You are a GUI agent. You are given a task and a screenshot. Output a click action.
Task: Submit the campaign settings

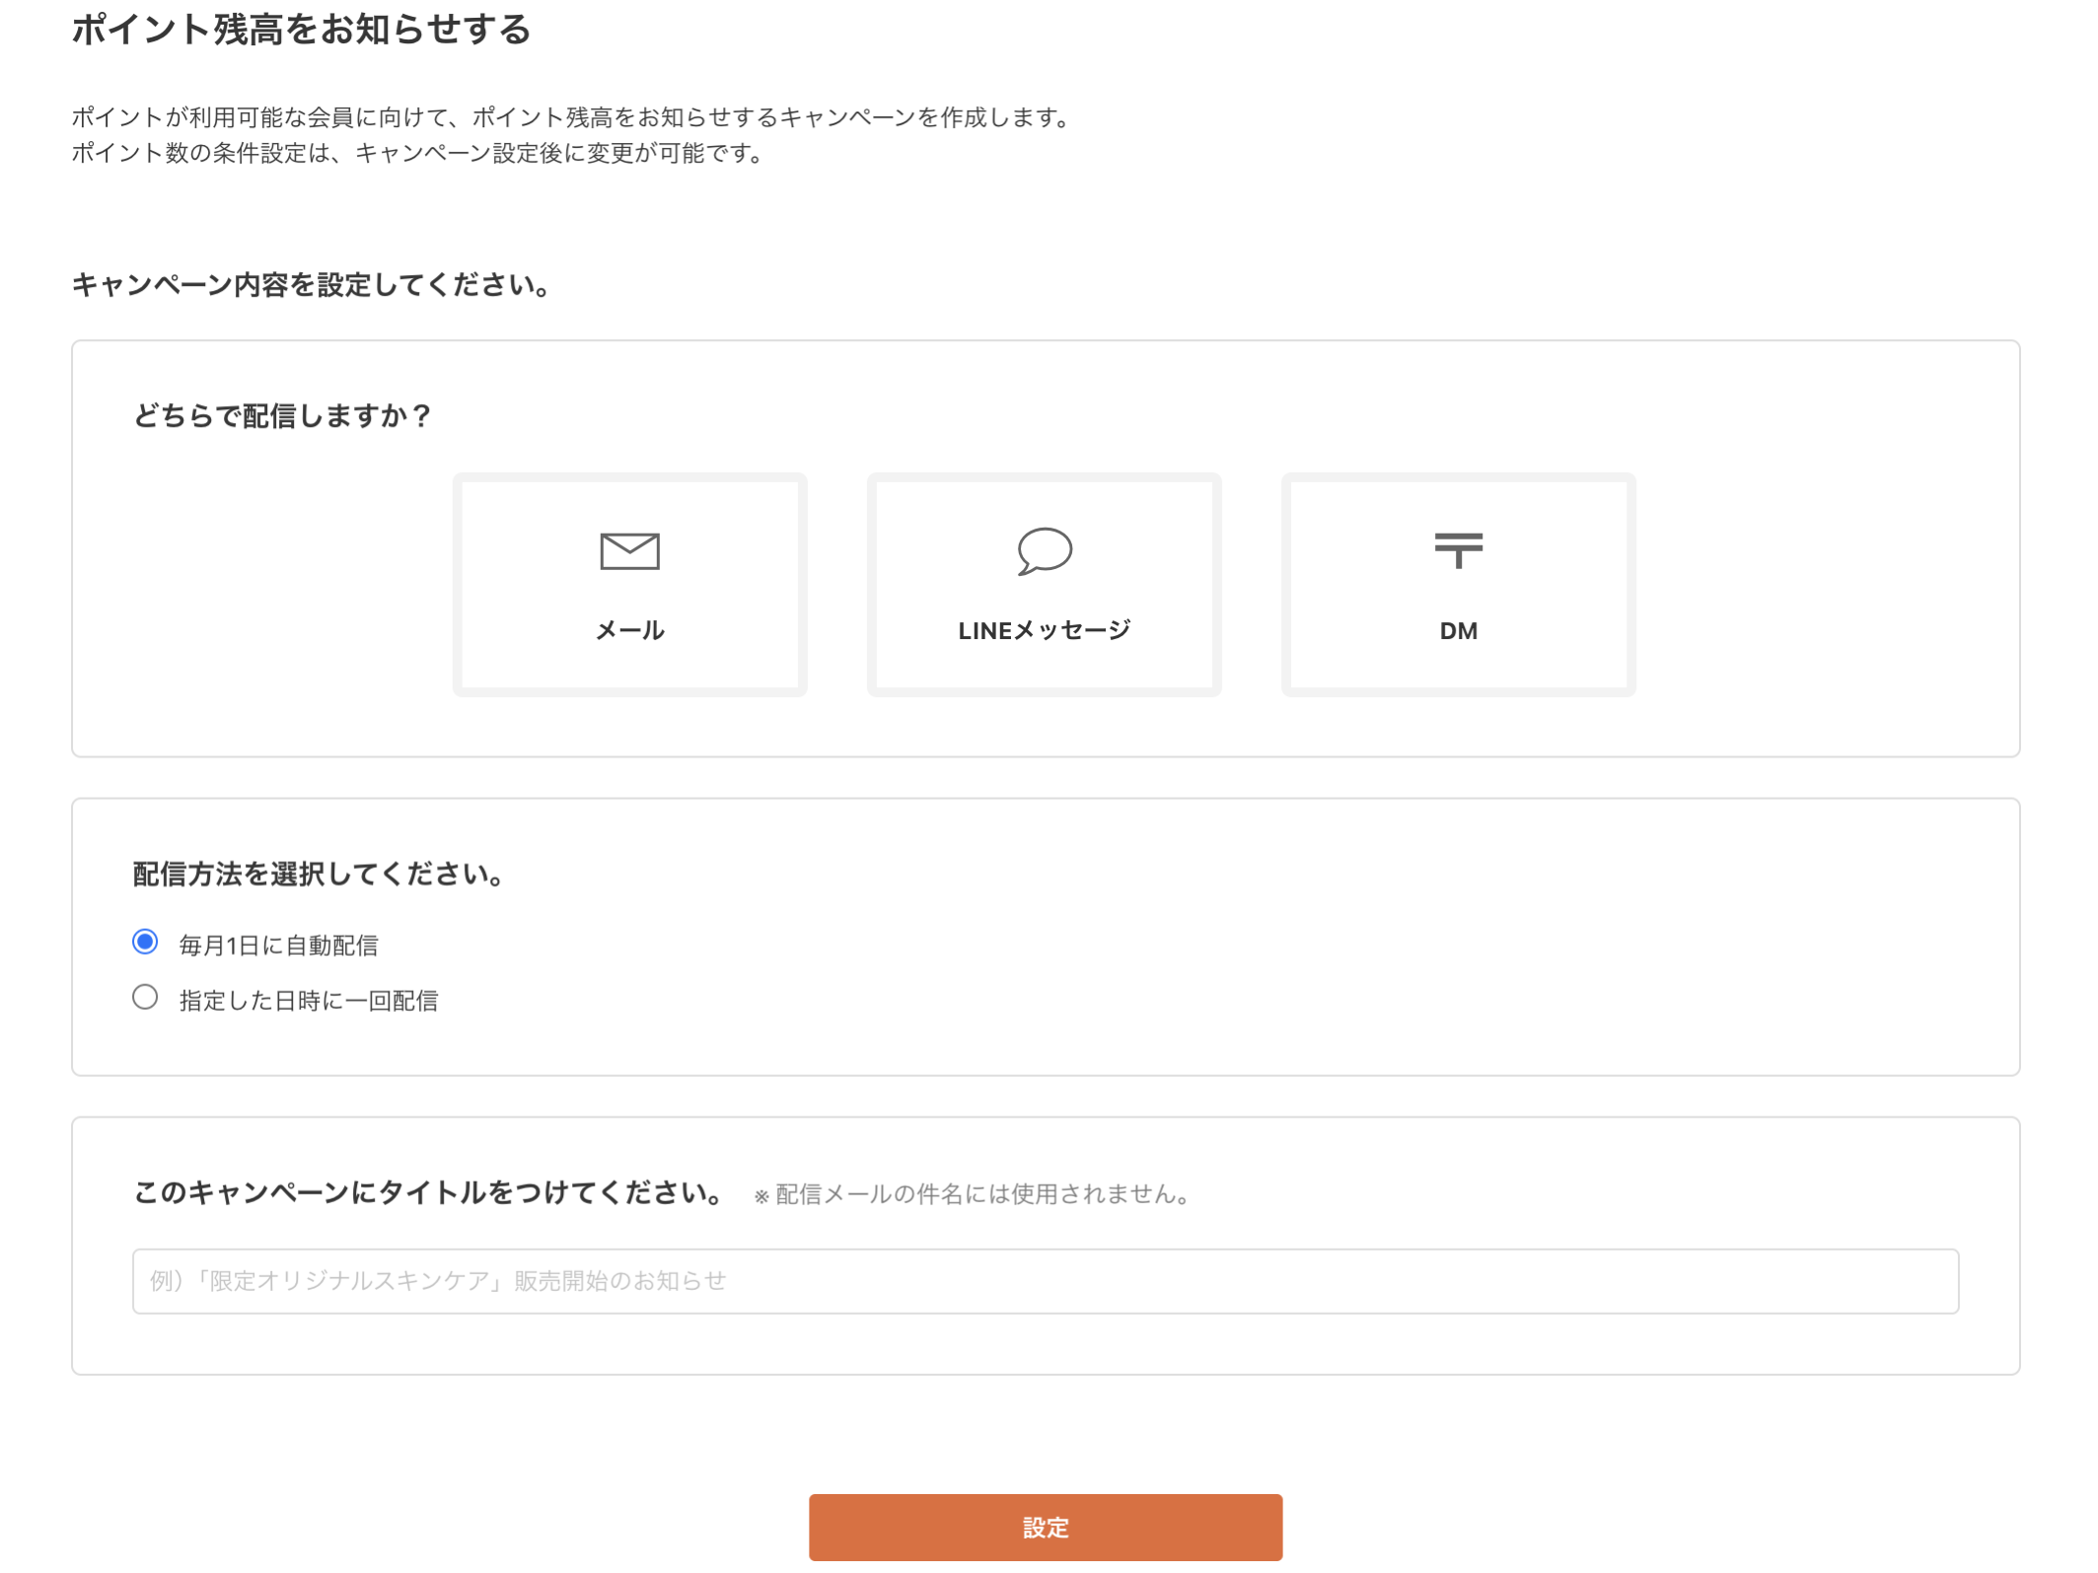point(1048,1528)
